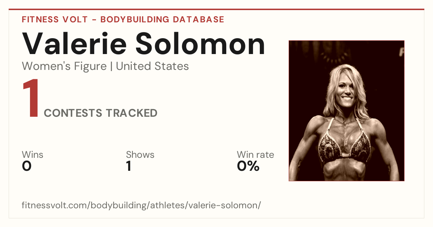
Task: Click the Valerie Solomon athlete photo
Action: pyautogui.click(x=346, y=111)
